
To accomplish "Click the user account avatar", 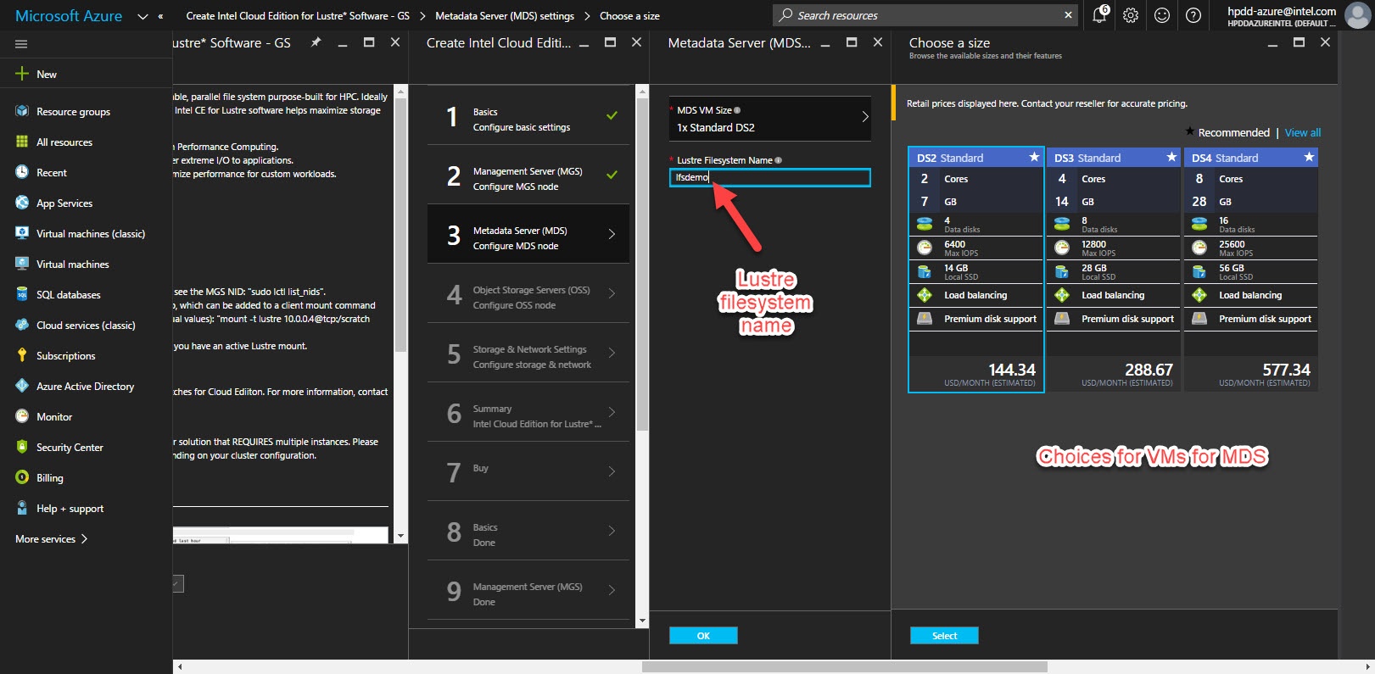I will (1357, 15).
